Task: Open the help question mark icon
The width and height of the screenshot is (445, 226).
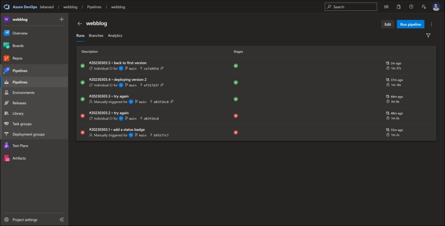Action: tap(411, 7)
